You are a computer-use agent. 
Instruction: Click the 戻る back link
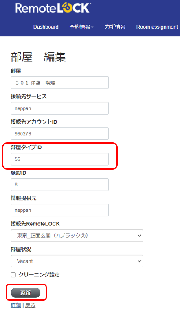tap(30, 305)
